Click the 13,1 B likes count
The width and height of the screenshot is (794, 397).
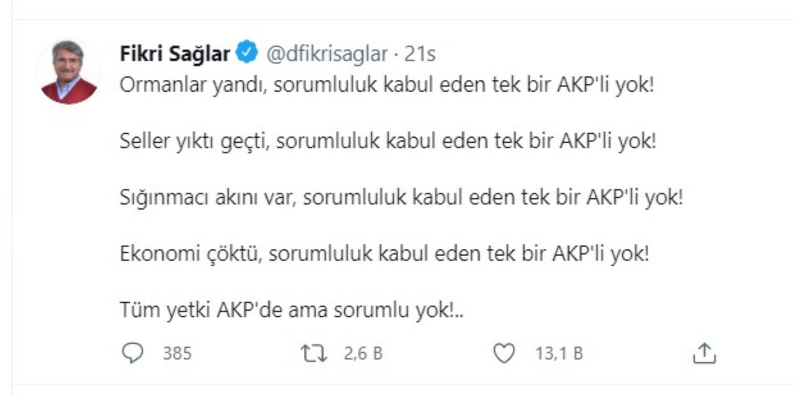pos(559,354)
